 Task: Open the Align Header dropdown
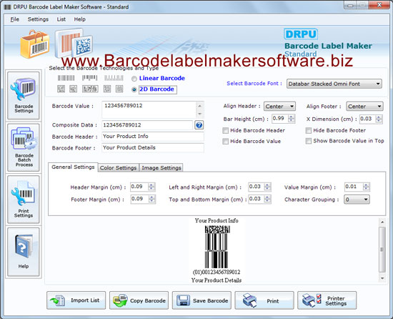[x=279, y=107]
